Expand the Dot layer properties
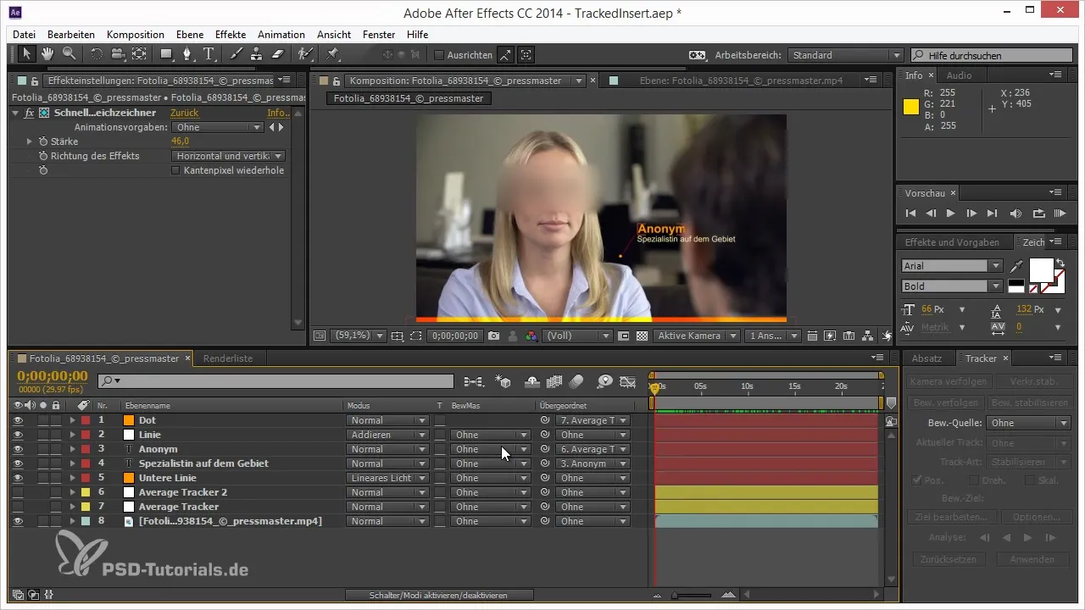 72,420
